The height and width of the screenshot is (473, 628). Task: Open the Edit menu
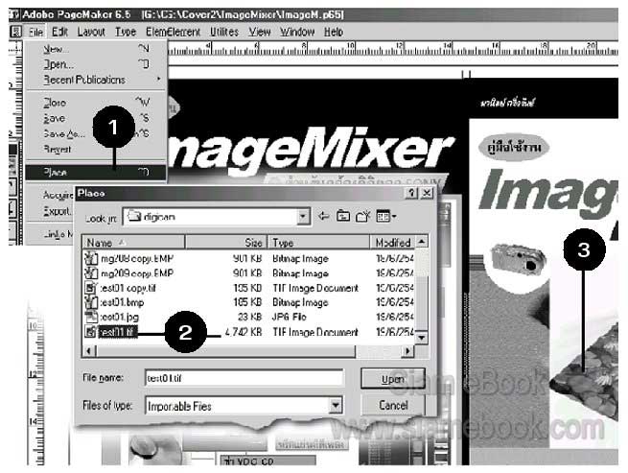59,32
